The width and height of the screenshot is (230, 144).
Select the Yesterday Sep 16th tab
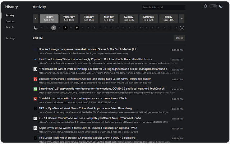coord(69,19)
